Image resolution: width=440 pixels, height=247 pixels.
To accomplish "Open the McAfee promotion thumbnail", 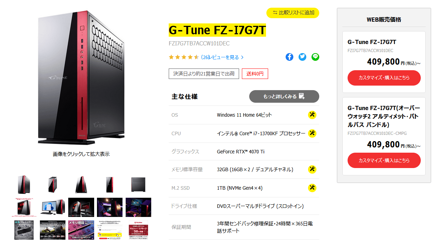I will coord(139,230).
